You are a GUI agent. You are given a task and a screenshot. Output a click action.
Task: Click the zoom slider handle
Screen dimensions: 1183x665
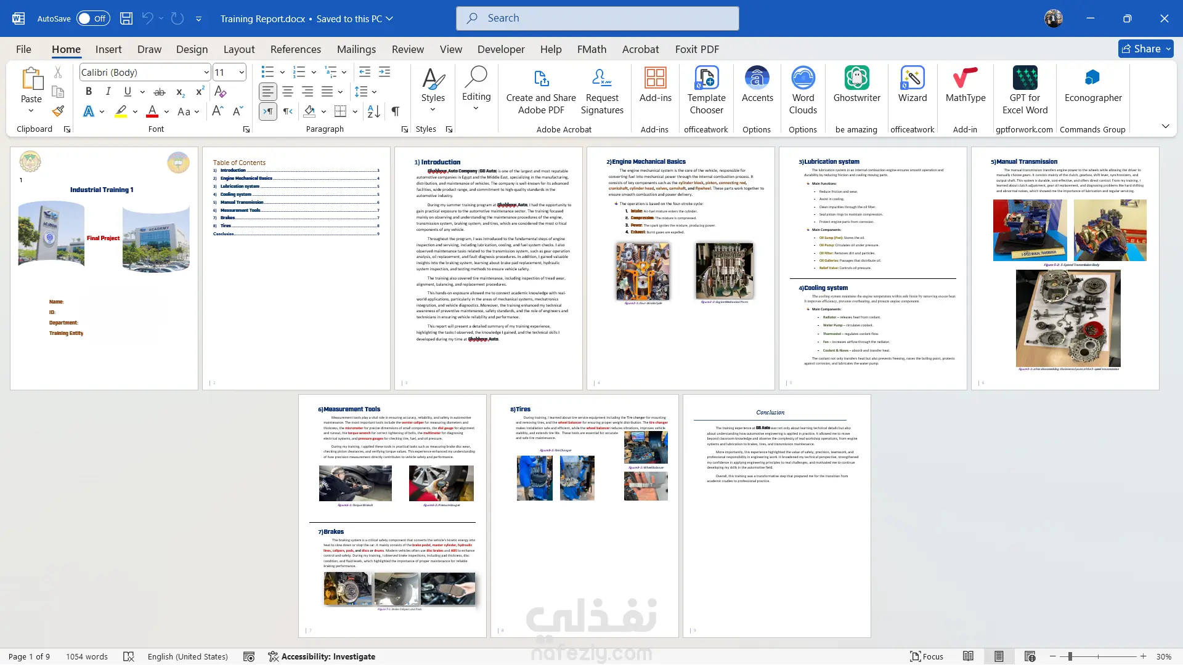(x=1070, y=657)
